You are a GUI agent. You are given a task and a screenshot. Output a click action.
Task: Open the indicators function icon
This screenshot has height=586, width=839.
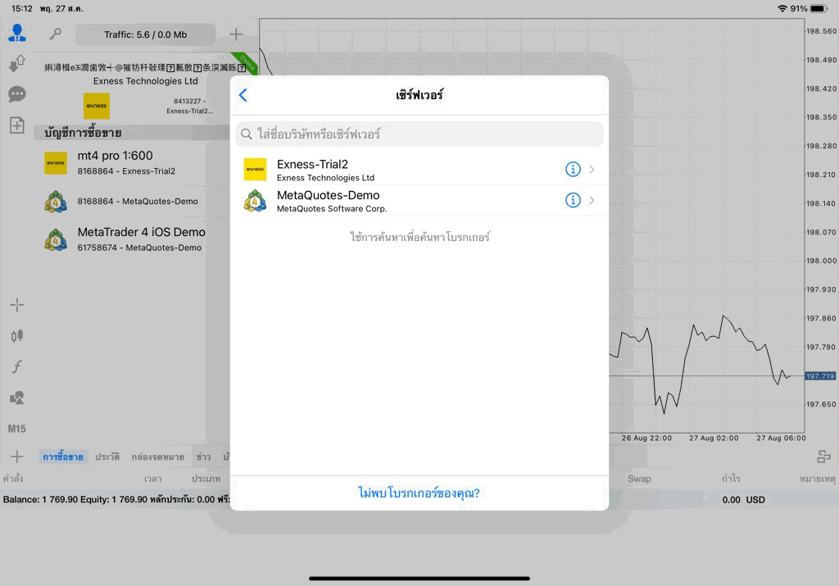tap(17, 366)
